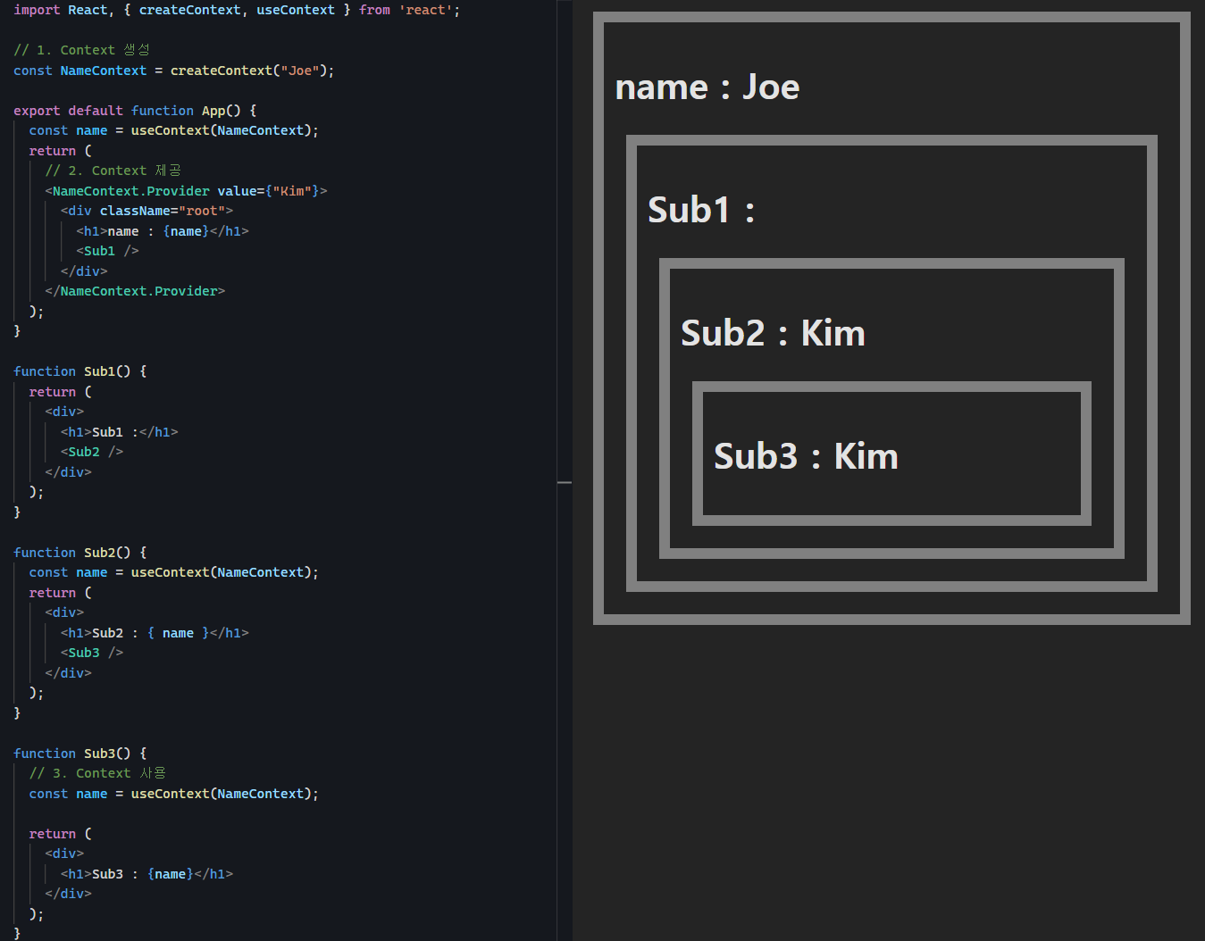Click the 'function Sub2()' declaration
This screenshot has height=941, width=1205.
(x=80, y=553)
